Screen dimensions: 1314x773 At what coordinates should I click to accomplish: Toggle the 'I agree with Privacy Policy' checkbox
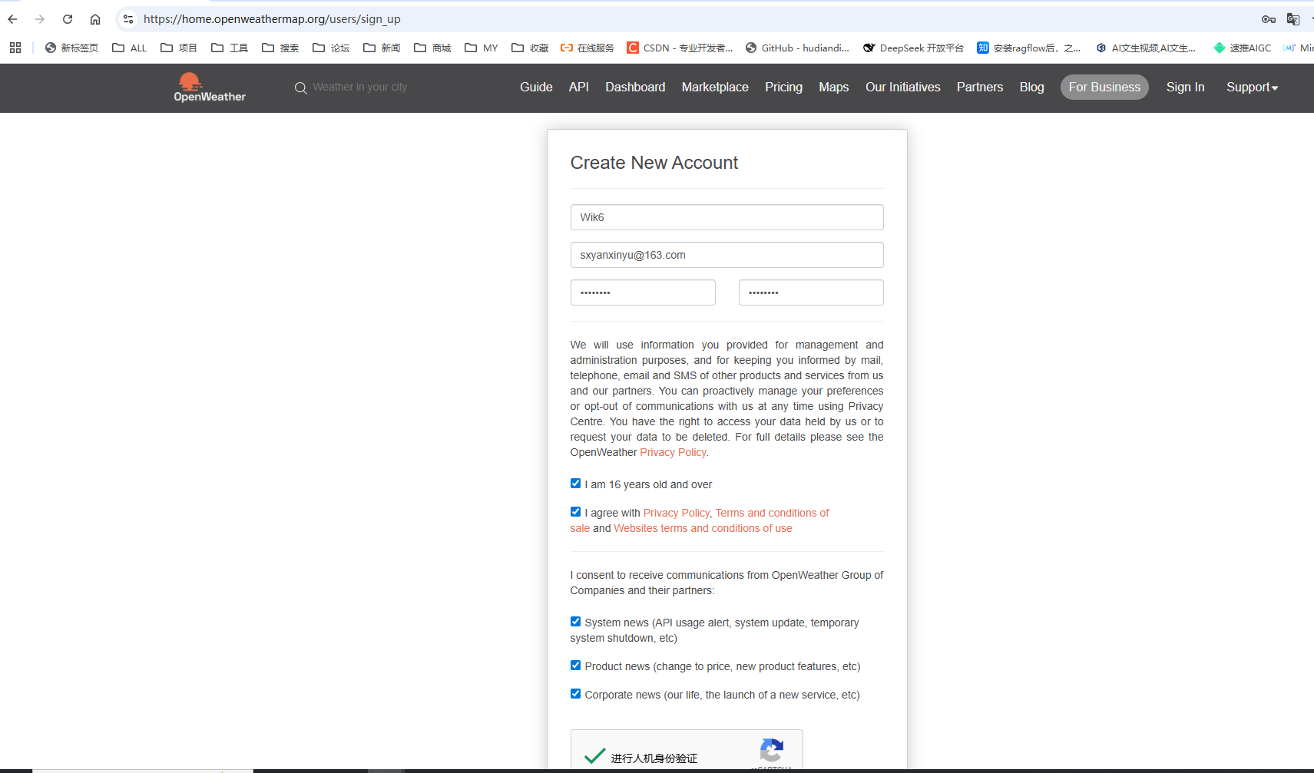point(575,512)
